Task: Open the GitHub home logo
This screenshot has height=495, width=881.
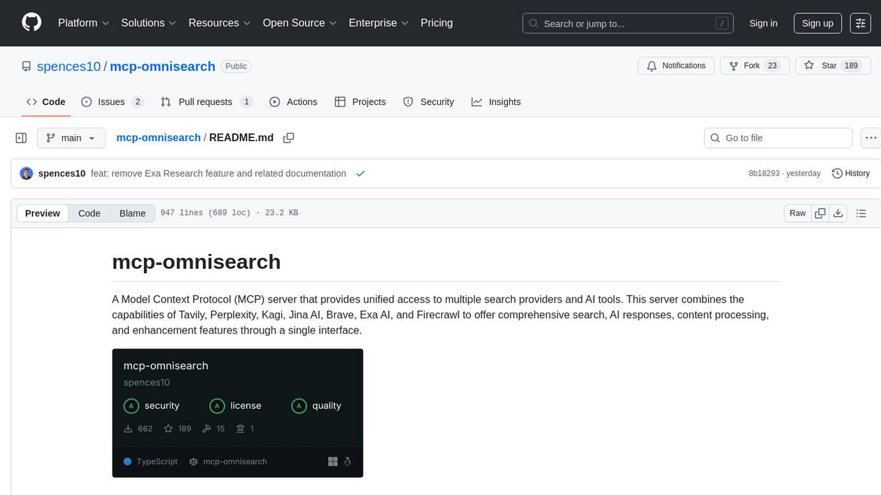Action: click(32, 23)
